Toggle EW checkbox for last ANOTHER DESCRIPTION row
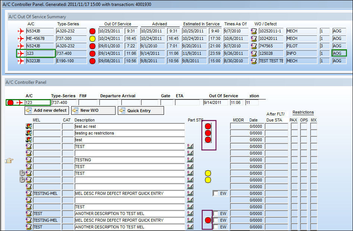This screenshot has height=231, width=353. tap(216, 227)
